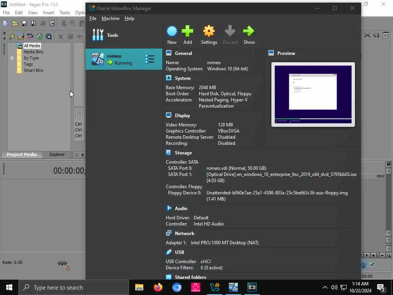Select Tags folder in Vegas media tree
This screenshot has width=393, height=295.
(28, 64)
